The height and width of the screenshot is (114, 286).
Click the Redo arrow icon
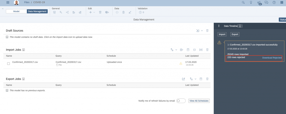tap(80, 12)
